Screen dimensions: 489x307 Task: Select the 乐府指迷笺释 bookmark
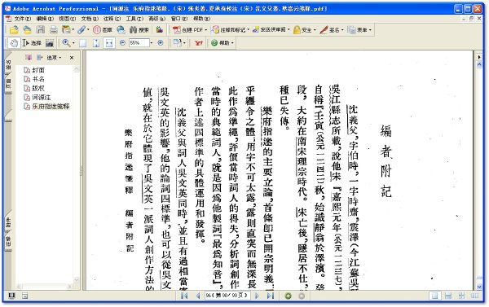coord(51,107)
